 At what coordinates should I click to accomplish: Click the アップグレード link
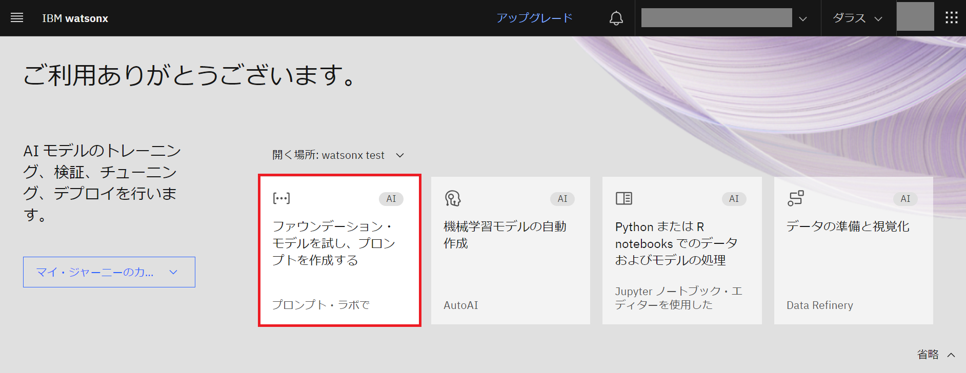534,18
